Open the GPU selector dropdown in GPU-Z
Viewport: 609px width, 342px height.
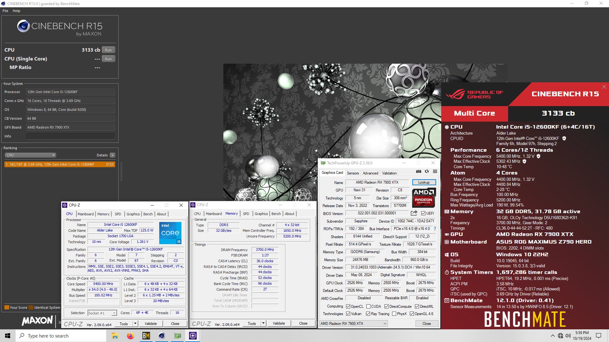[x=354, y=324]
